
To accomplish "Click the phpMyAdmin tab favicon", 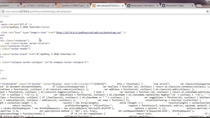I will pyautogui.click(x=24, y=6).
